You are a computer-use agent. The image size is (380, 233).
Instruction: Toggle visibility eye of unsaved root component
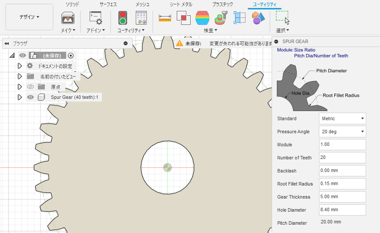point(23,55)
